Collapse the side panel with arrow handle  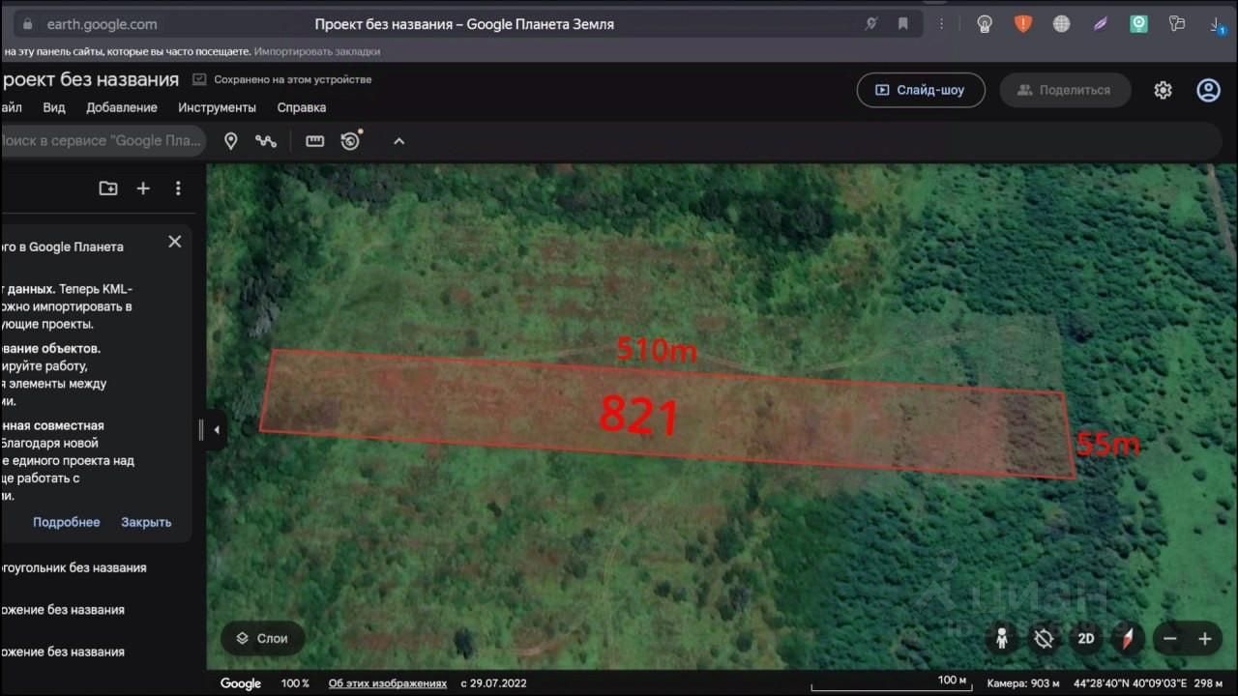(x=216, y=430)
